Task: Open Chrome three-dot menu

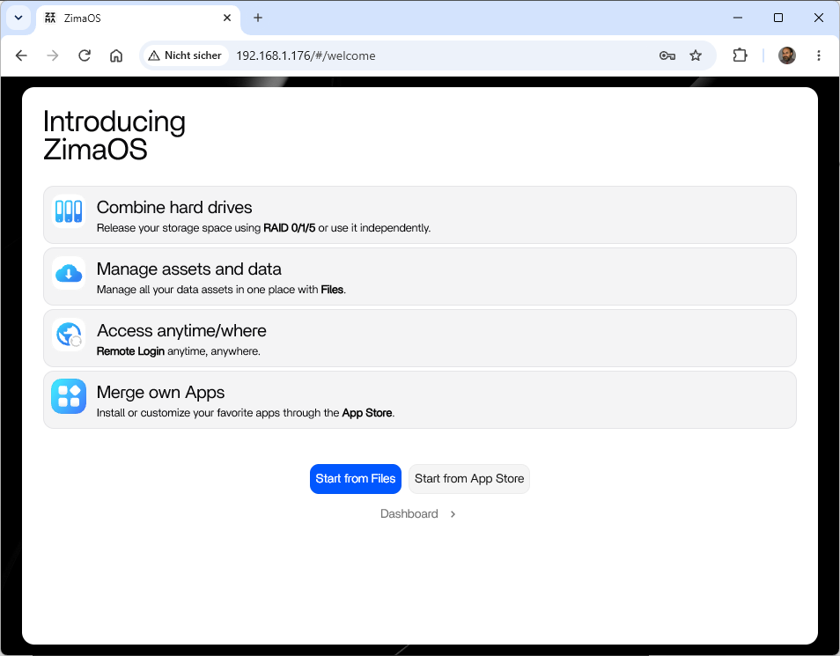Action: pos(819,55)
